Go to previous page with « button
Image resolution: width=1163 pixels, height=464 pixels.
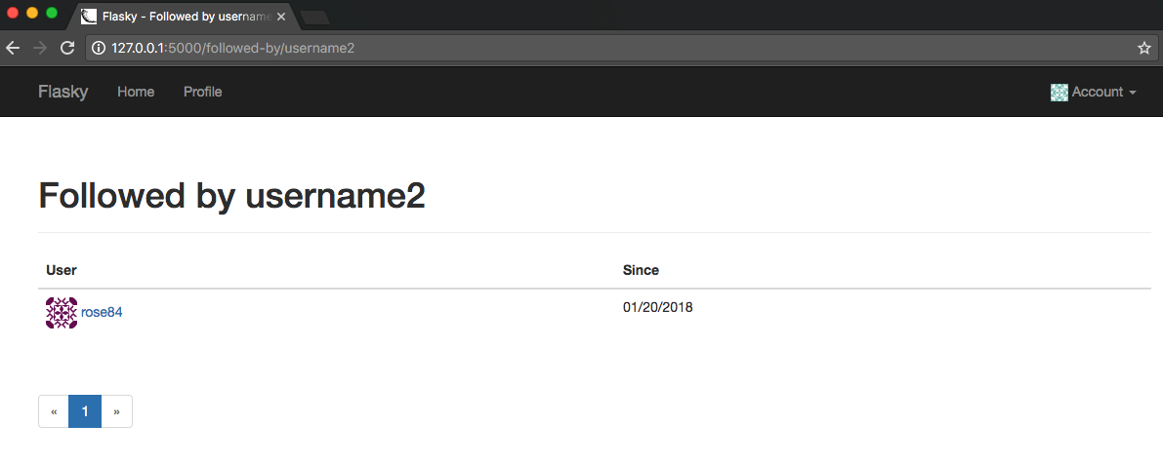coord(54,411)
